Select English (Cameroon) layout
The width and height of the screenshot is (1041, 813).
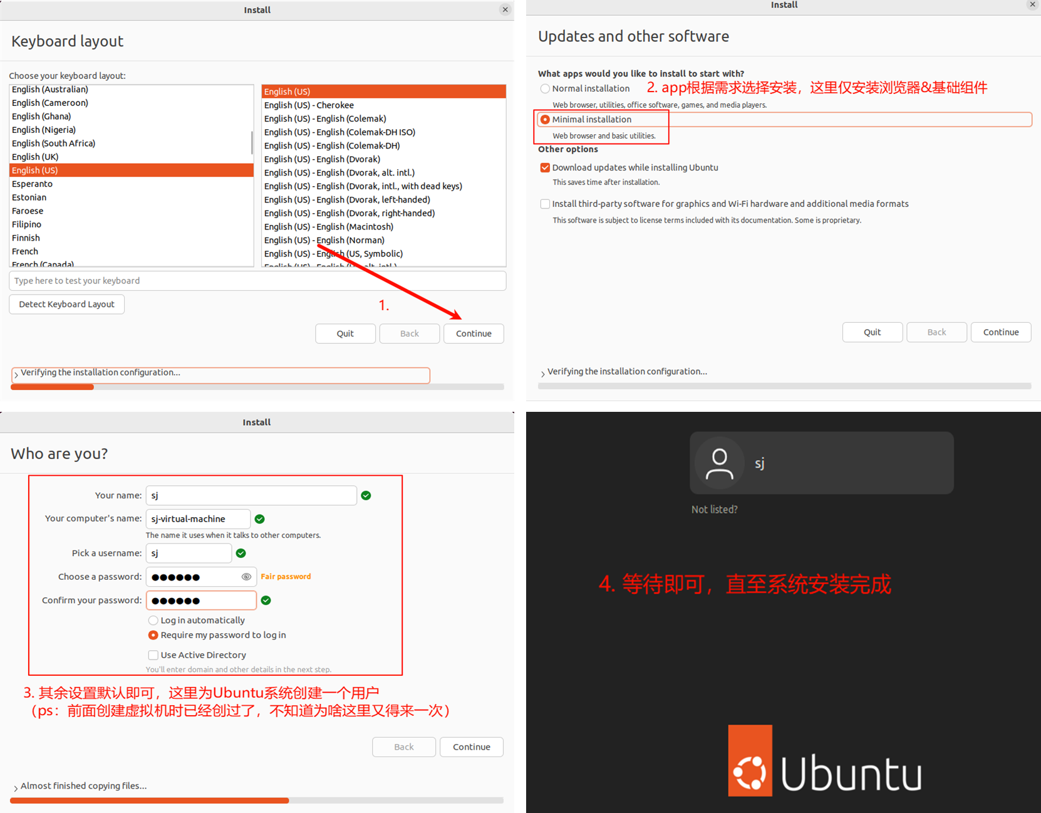click(132, 103)
